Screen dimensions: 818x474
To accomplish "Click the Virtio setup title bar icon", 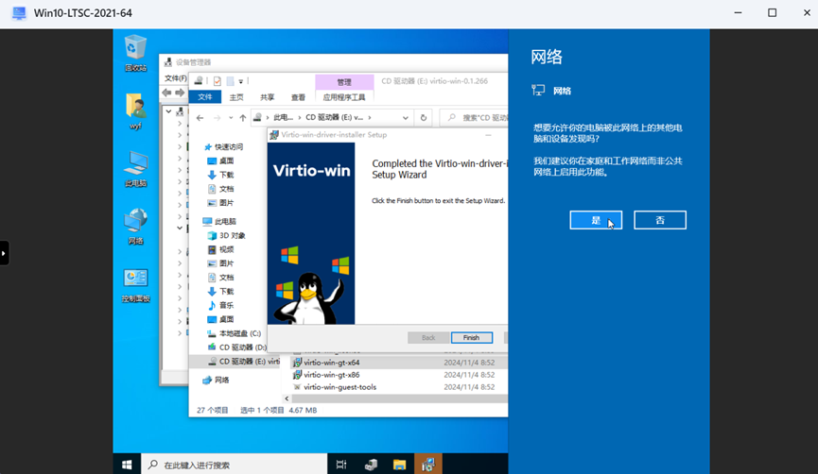I will [x=274, y=135].
